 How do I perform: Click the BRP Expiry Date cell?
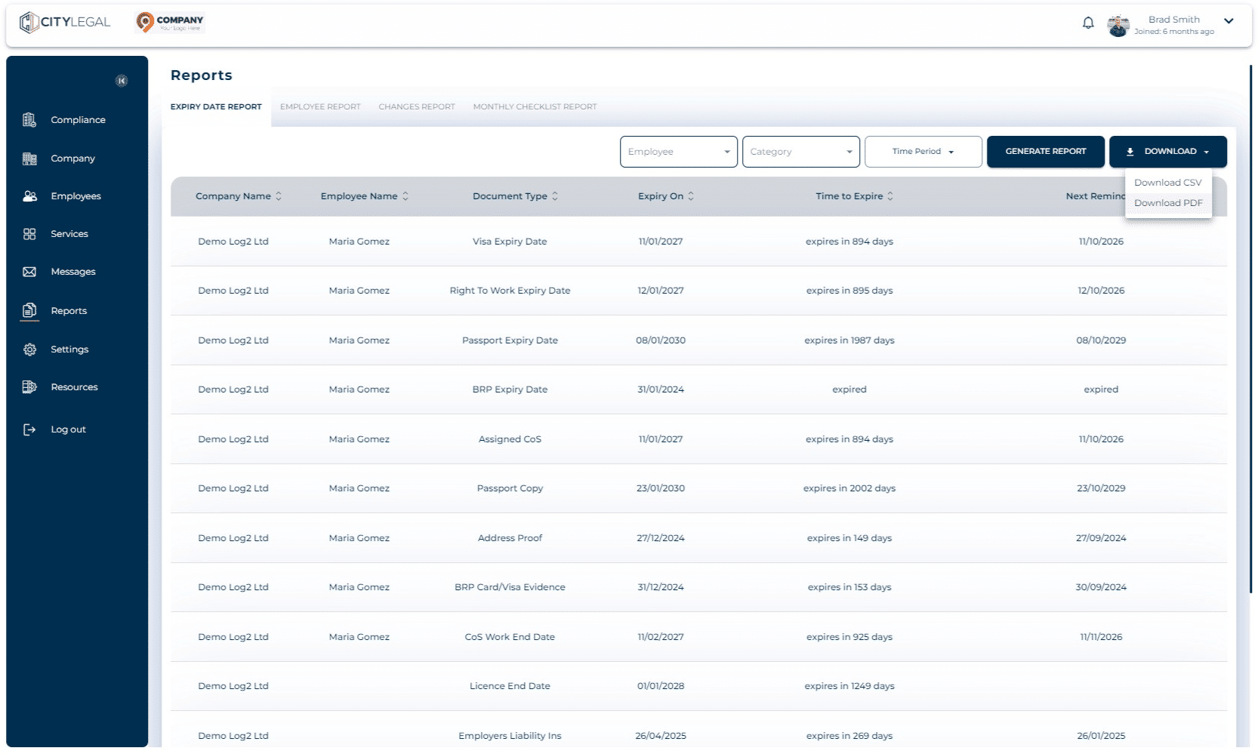(x=510, y=389)
